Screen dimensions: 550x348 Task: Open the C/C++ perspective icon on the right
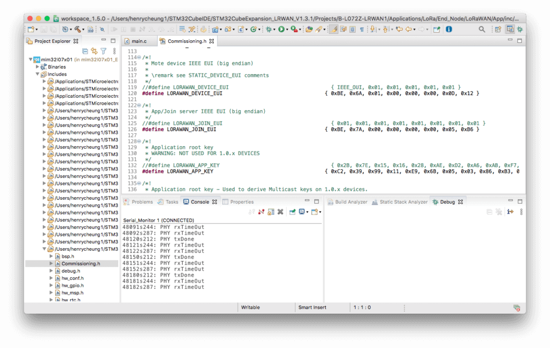tap(510, 30)
